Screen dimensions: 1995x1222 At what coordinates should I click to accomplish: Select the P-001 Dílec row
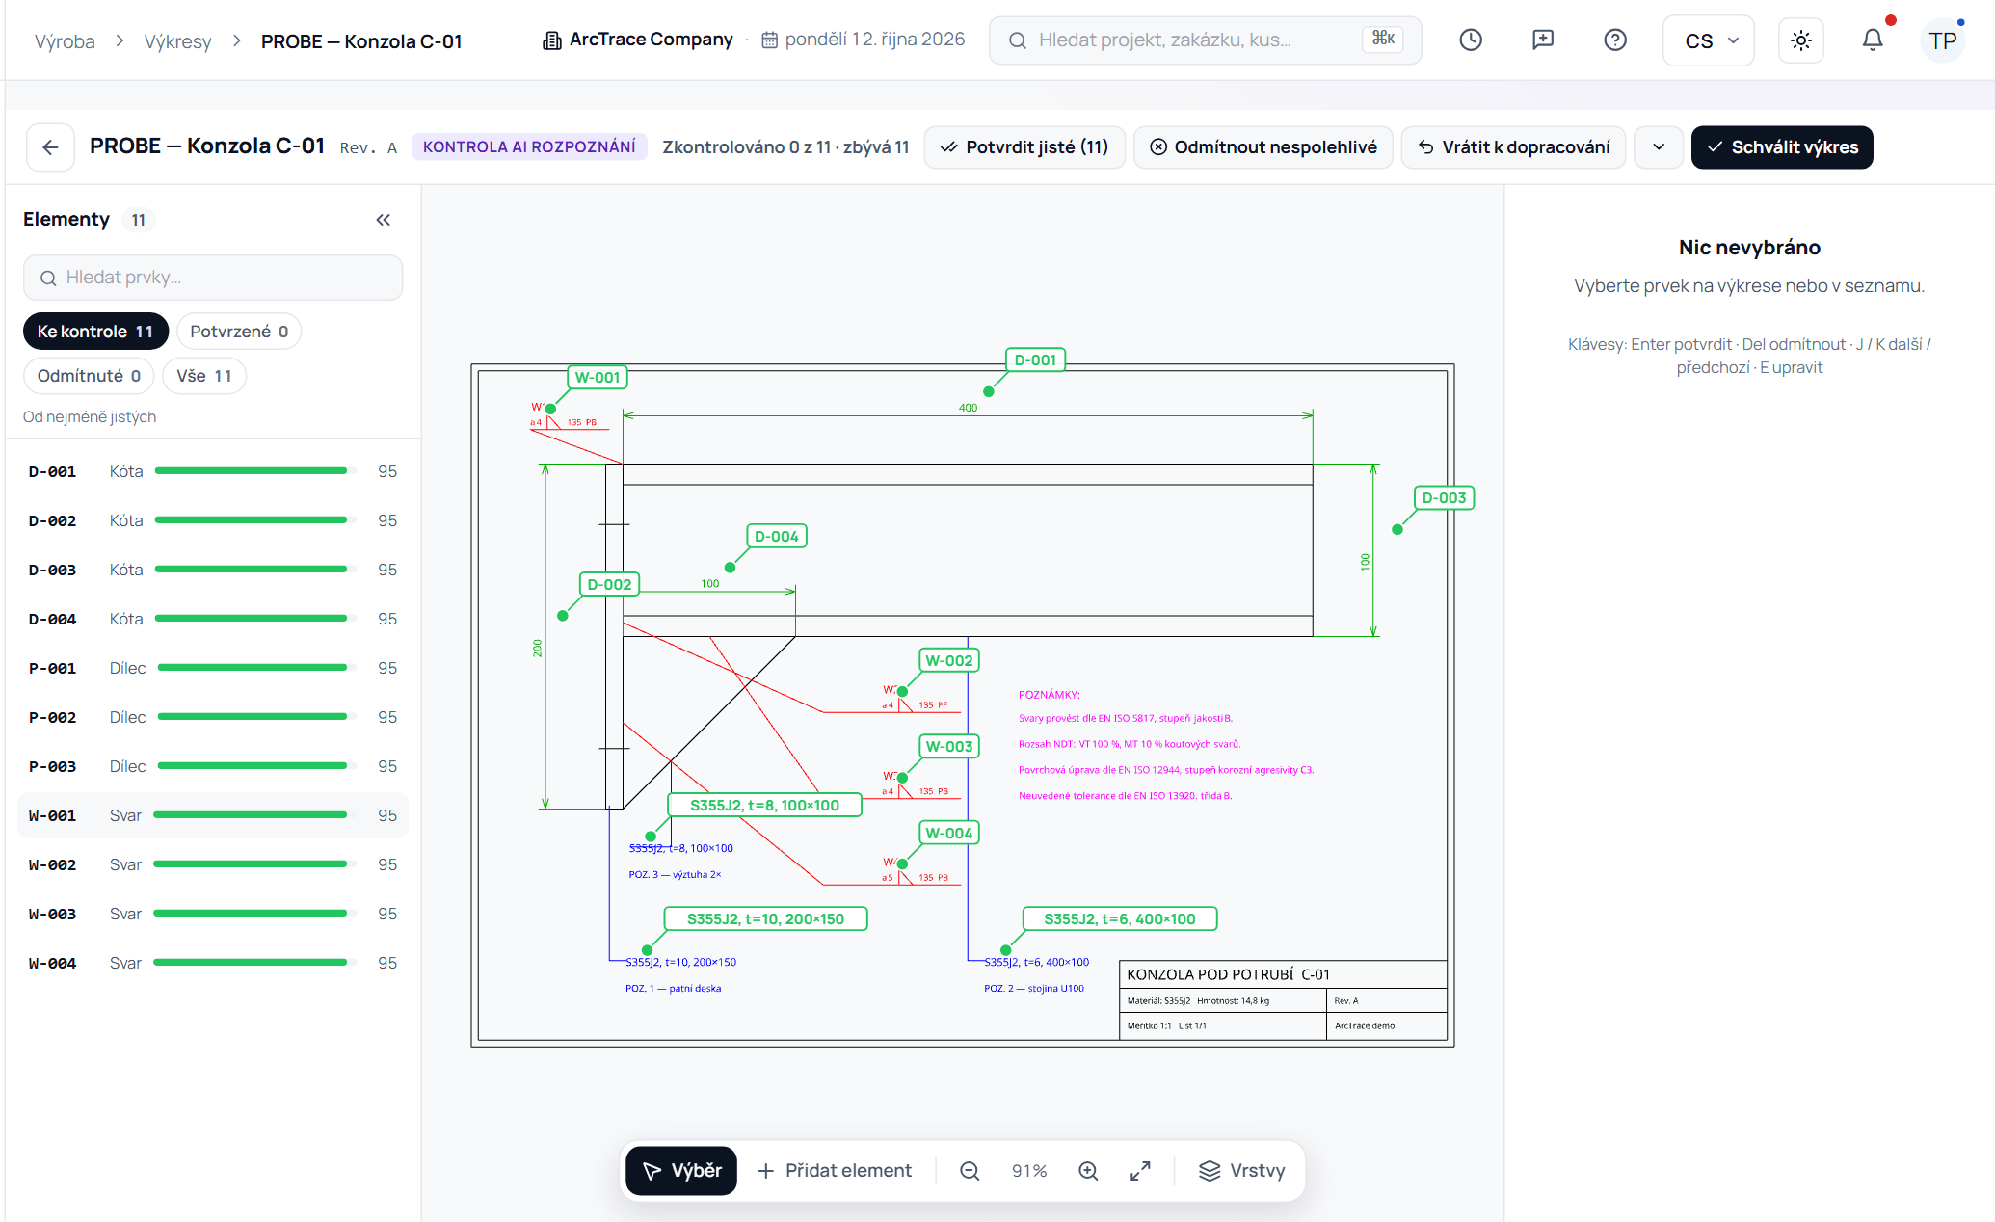point(213,668)
